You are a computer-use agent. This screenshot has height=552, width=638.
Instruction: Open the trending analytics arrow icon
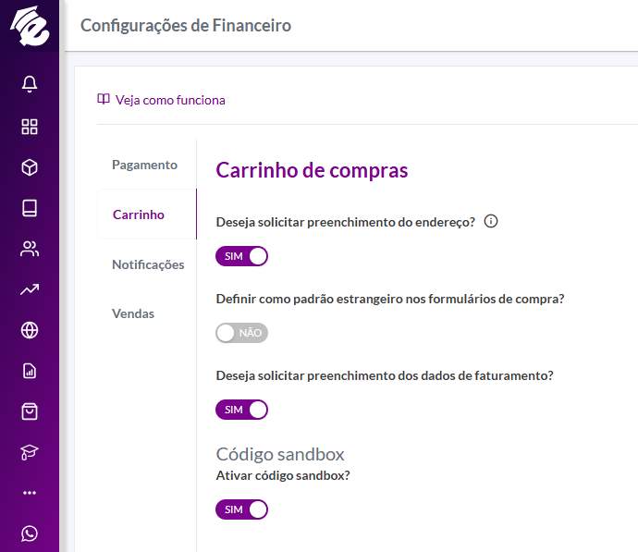(30, 289)
